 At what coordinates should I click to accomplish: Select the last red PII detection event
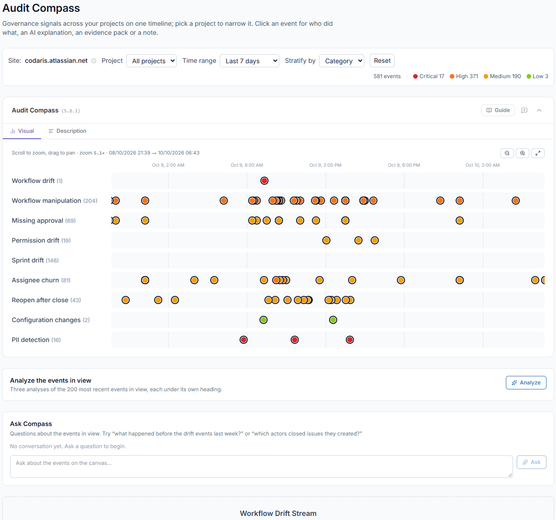click(x=350, y=340)
